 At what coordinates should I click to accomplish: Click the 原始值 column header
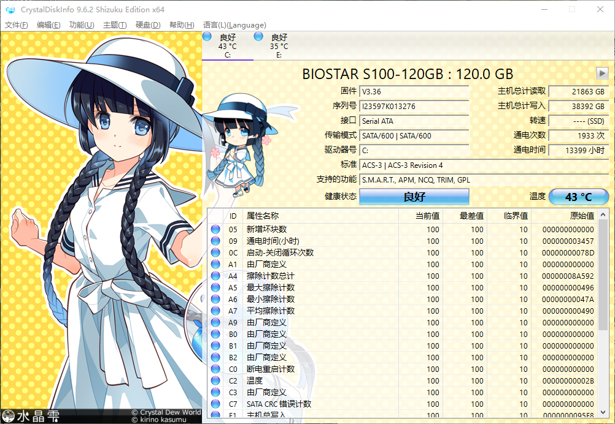[565, 216]
